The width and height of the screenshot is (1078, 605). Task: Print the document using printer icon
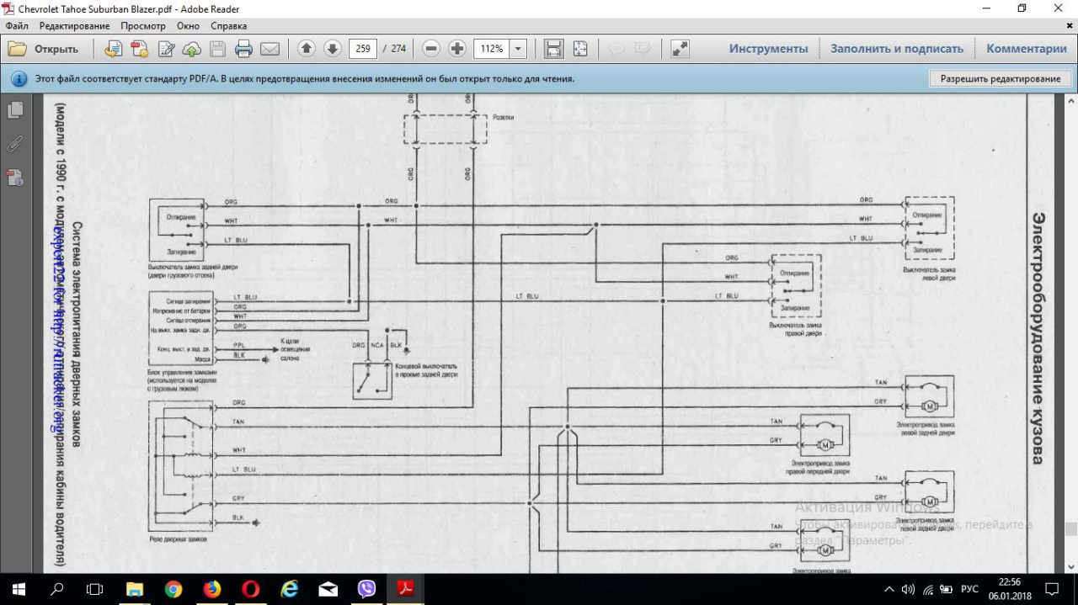click(x=243, y=49)
